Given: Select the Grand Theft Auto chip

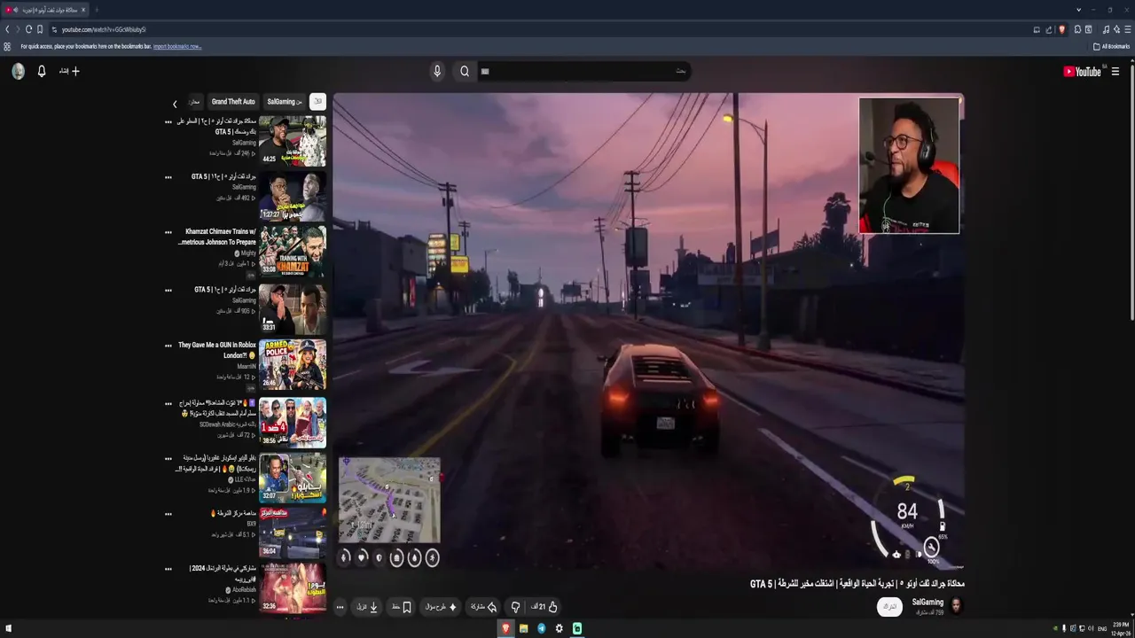Looking at the screenshot, I should [233, 102].
